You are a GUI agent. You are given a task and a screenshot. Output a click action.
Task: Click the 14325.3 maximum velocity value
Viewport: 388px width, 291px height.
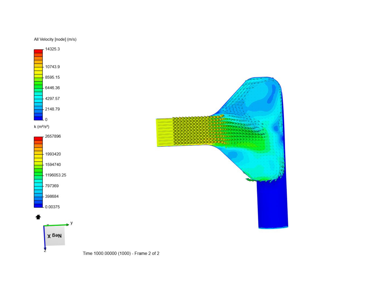(x=53, y=49)
